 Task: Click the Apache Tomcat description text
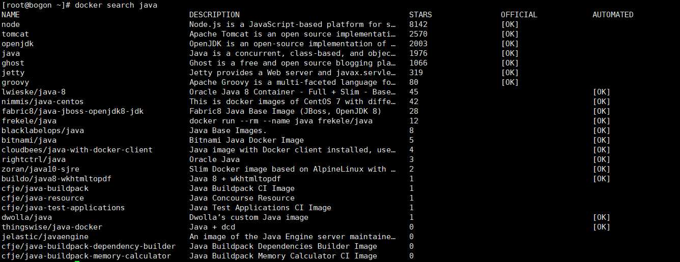pyautogui.click(x=293, y=34)
